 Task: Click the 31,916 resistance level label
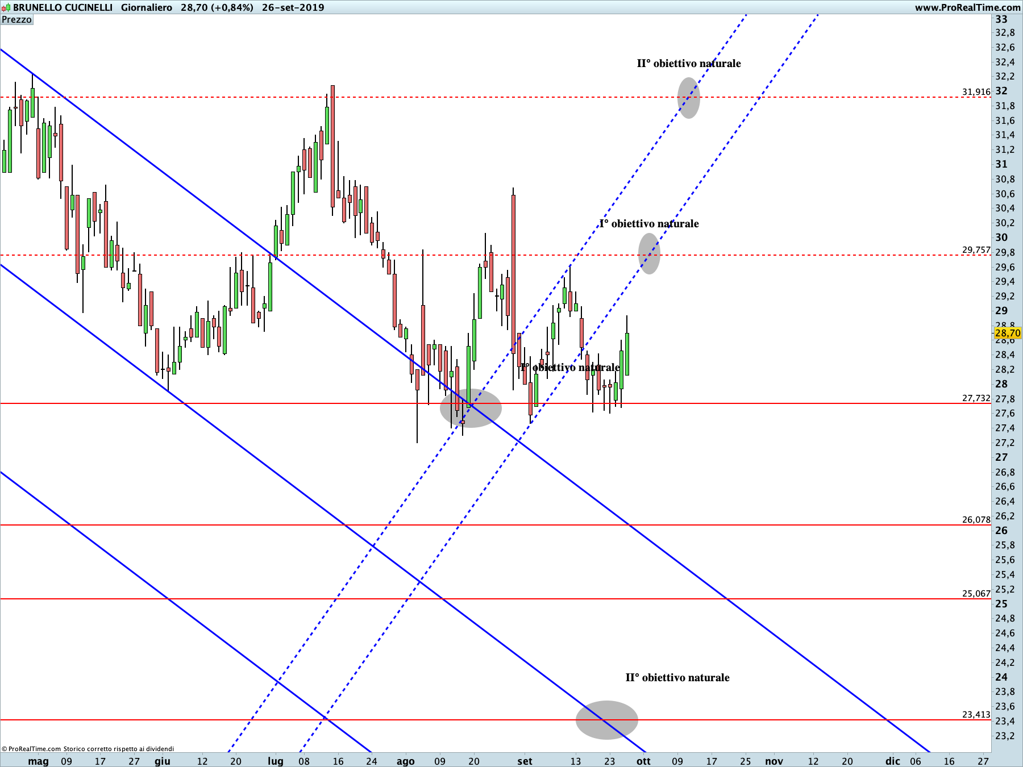976,91
